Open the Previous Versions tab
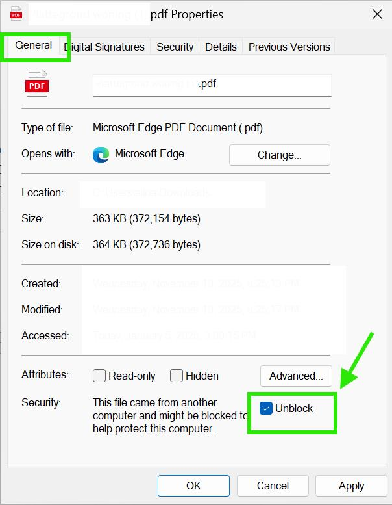The width and height of the screenshot is (392, 505). coord(289,47)
